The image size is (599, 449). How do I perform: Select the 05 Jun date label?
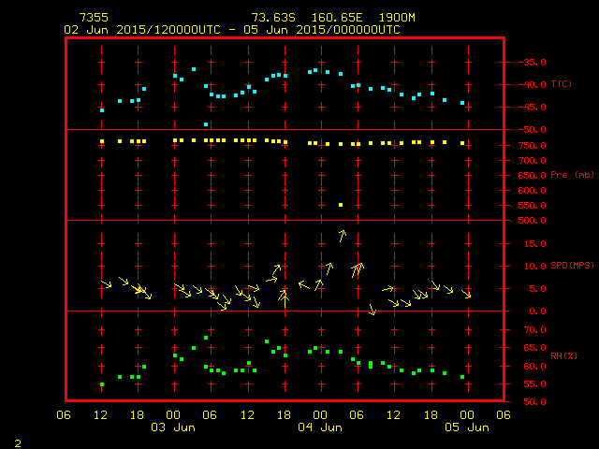pyautogui.click(x=465, y=427)
